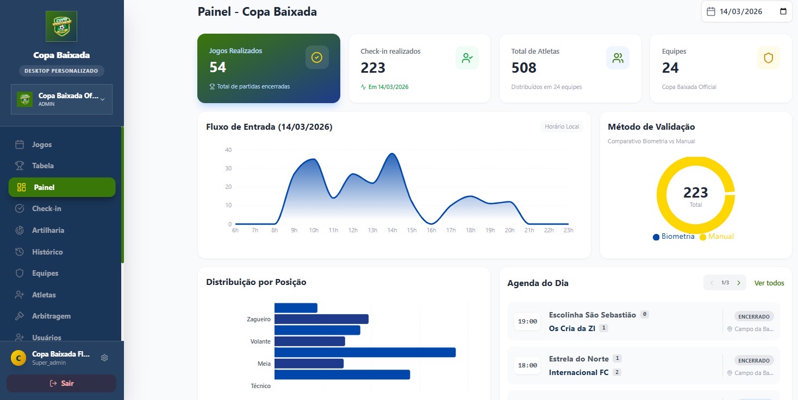Open the 19:00 Escolinha São Sebastião match

point(643,321)
